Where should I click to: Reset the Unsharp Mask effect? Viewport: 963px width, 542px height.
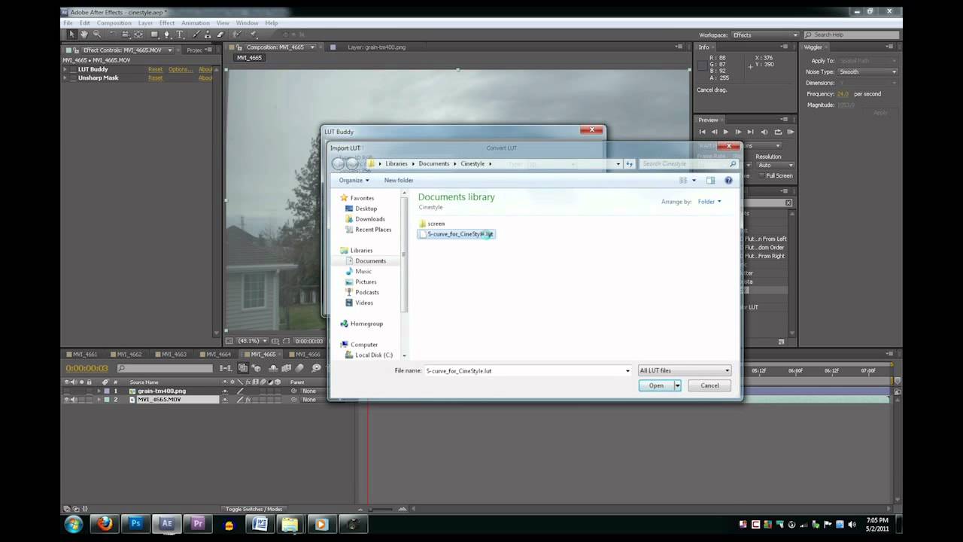155,78
